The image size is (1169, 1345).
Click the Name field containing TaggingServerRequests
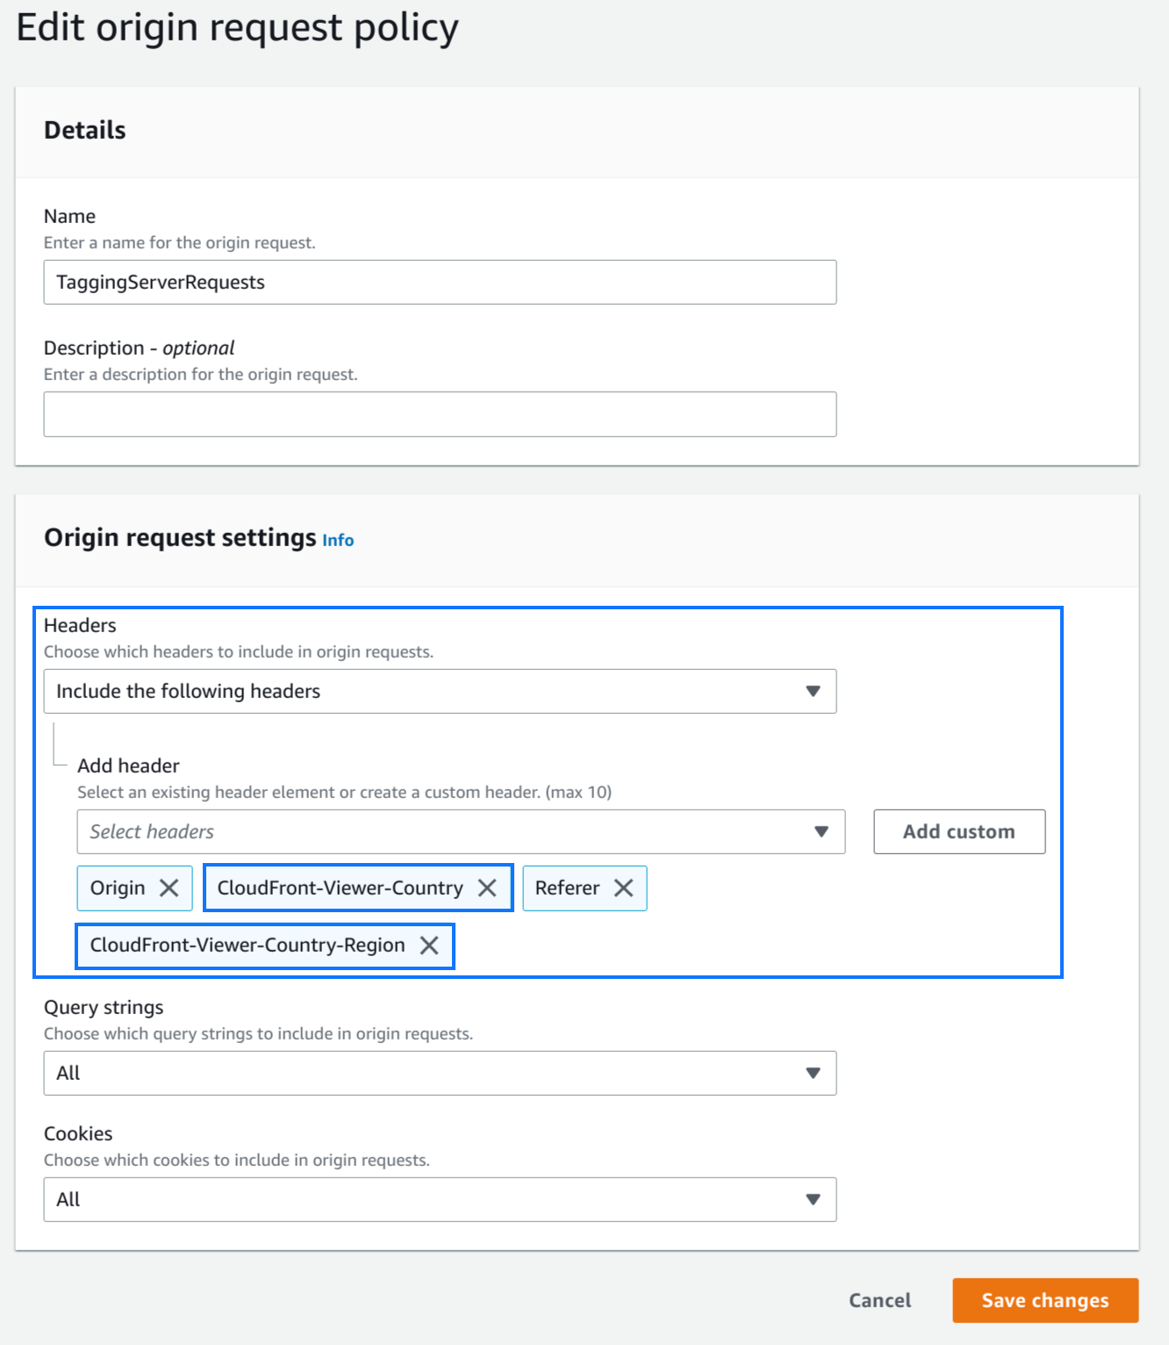click(440, 282)
